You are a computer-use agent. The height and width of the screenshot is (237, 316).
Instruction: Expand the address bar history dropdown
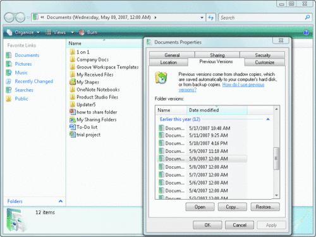click(202, 18)
